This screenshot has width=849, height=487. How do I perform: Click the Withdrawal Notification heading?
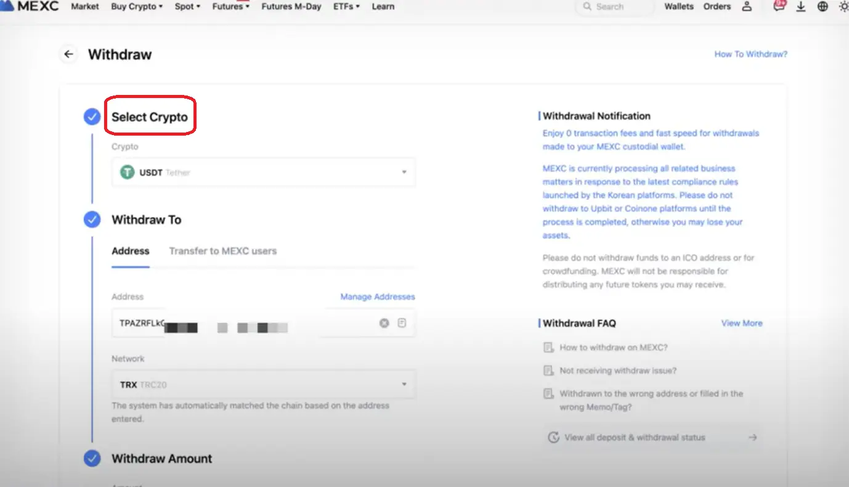click(596, 116)
